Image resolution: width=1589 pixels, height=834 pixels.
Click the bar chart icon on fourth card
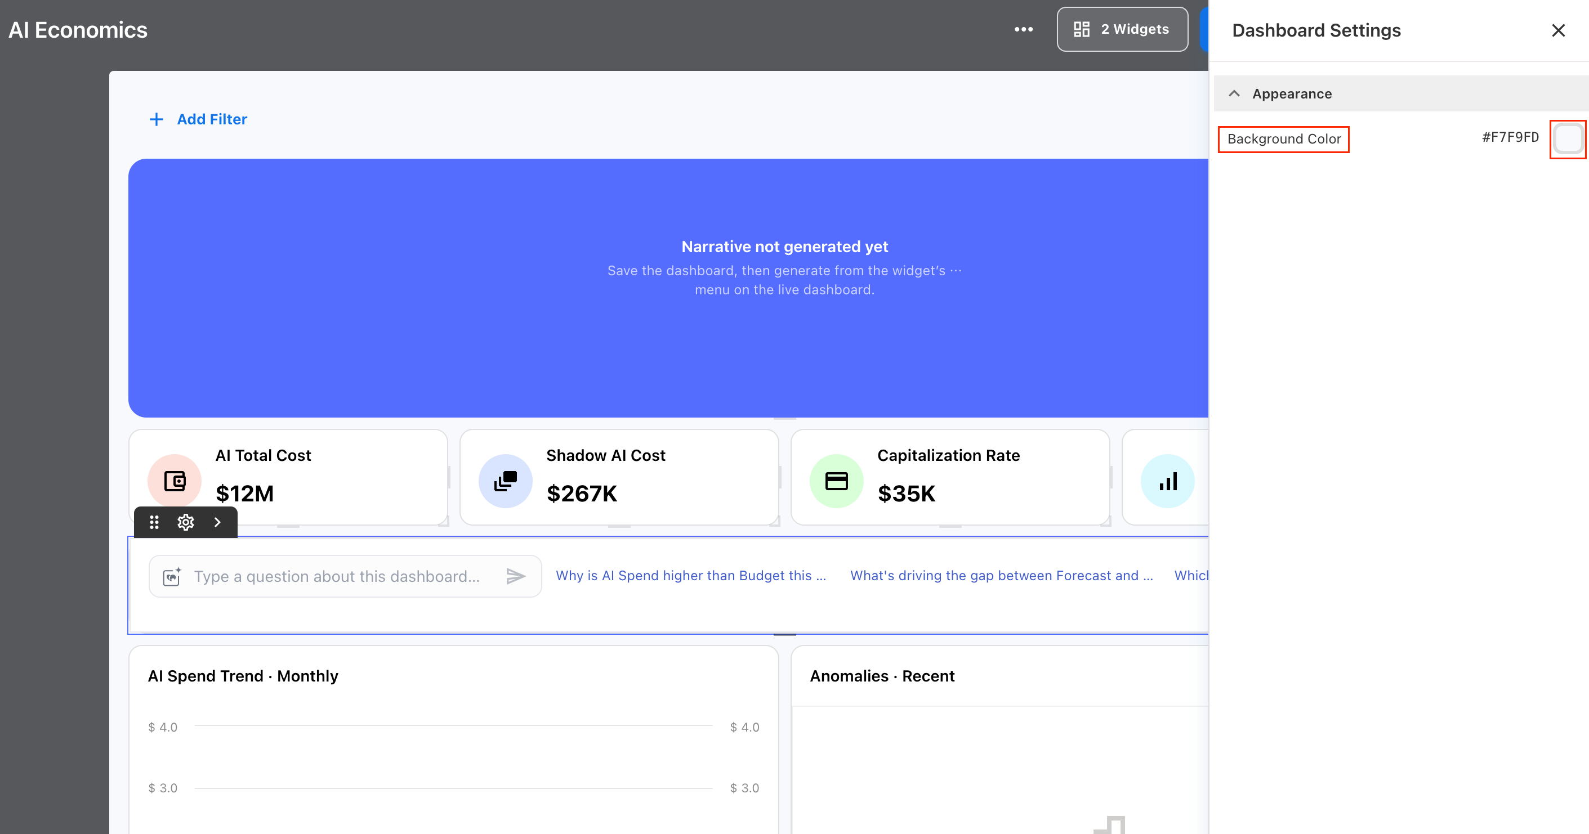[x=1168, y=481]
